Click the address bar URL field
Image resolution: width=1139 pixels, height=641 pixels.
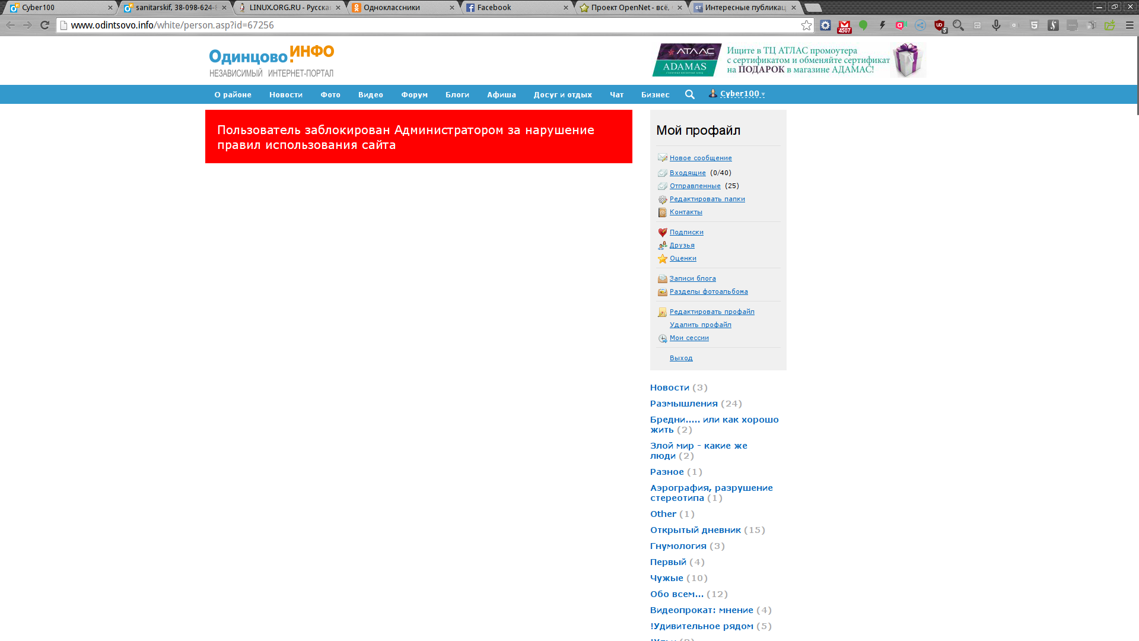click(415, 25)
